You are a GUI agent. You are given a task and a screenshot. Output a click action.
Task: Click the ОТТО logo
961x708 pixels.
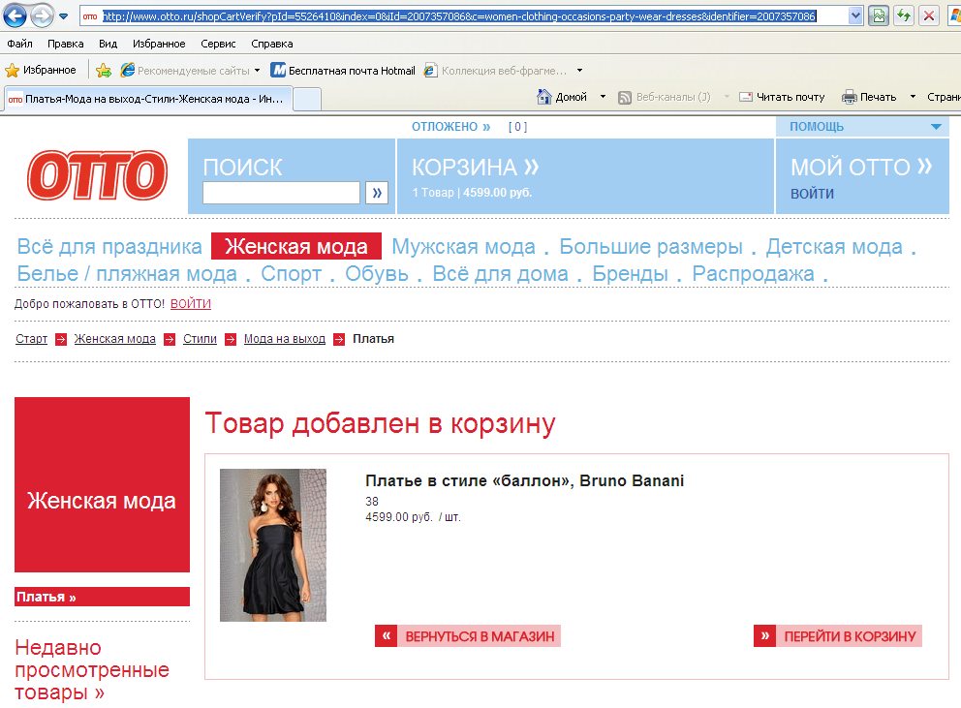tap(98, 175)
